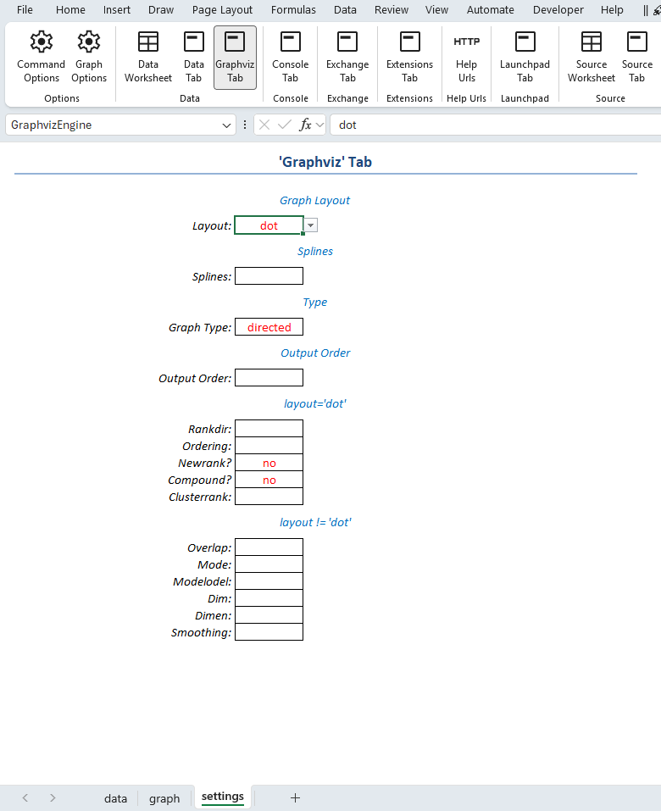Expand the Name Box dropdown
This screenshot has height=811, width=661.
(226, 125)
